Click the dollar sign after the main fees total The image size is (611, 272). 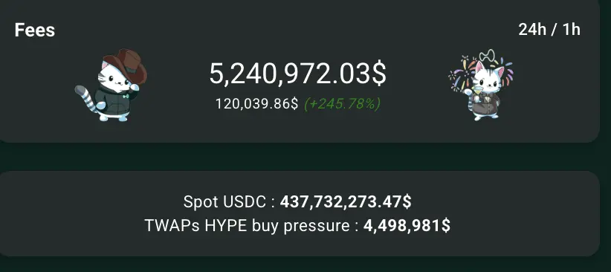(x=378, y=74)
